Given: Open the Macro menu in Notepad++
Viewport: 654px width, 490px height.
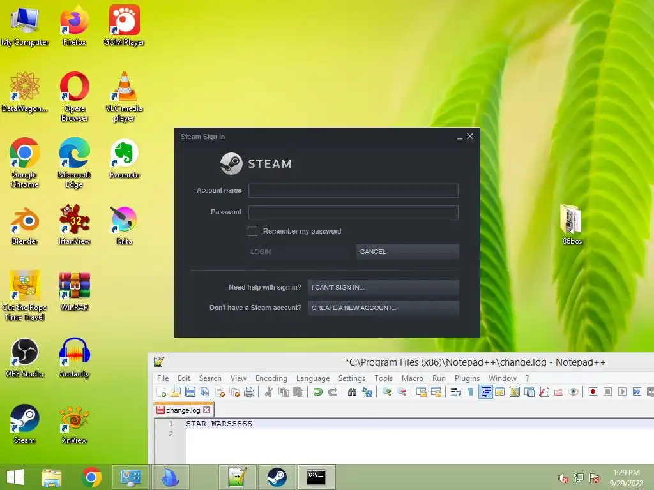Looking at the screenshot, I should click(x=412, y=378).
